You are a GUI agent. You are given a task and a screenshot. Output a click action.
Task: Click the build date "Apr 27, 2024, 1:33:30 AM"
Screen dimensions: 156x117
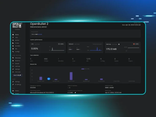[113, 93]
